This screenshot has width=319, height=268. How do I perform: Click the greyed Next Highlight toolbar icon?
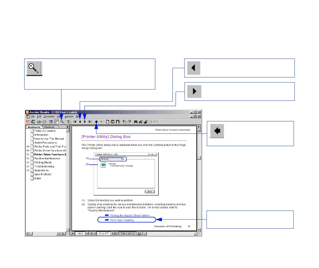156,122
